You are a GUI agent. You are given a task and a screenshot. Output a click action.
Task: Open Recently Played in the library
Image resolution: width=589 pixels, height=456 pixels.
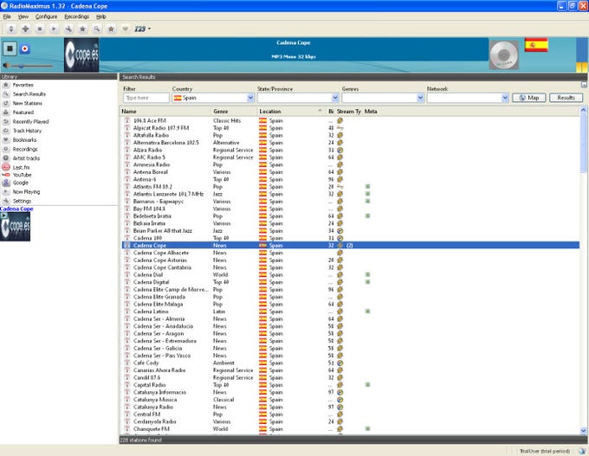click(30, 122)
